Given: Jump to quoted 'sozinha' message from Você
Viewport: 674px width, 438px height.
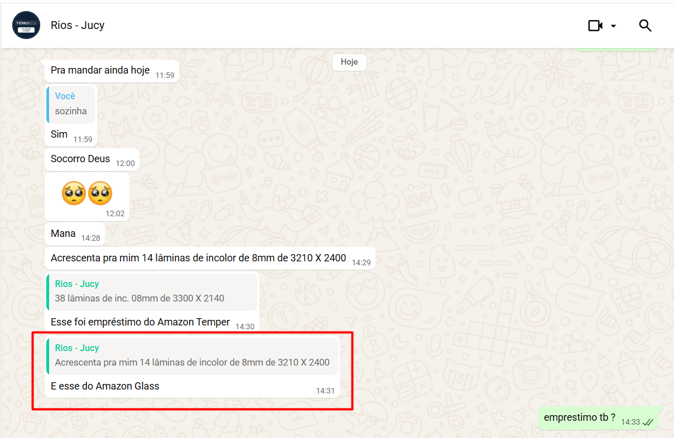Looking at the screenshot, I should 71,104.
